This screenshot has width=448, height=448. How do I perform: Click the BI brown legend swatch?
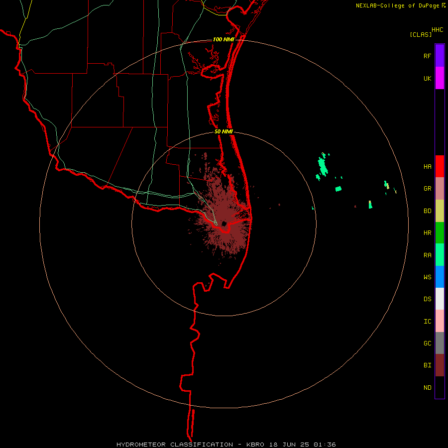(440, 365)
